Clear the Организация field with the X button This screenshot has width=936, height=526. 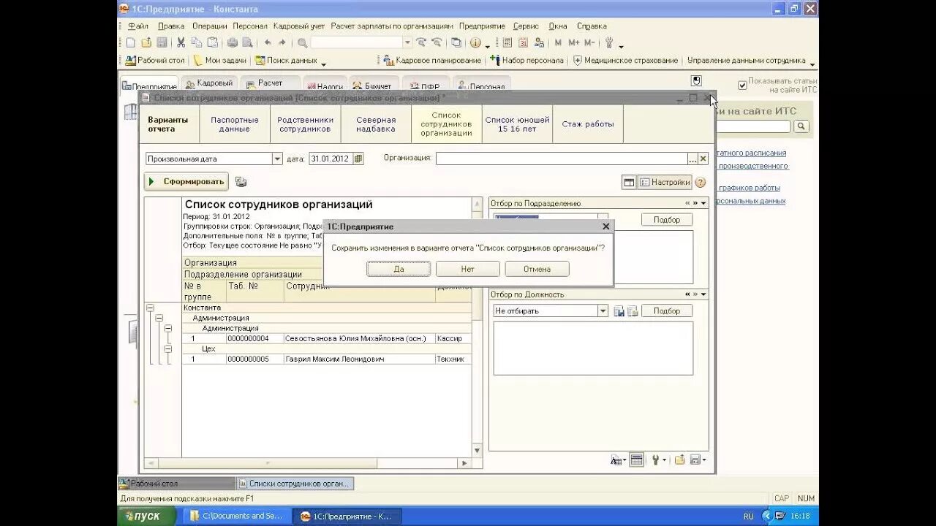coord(703,159)
